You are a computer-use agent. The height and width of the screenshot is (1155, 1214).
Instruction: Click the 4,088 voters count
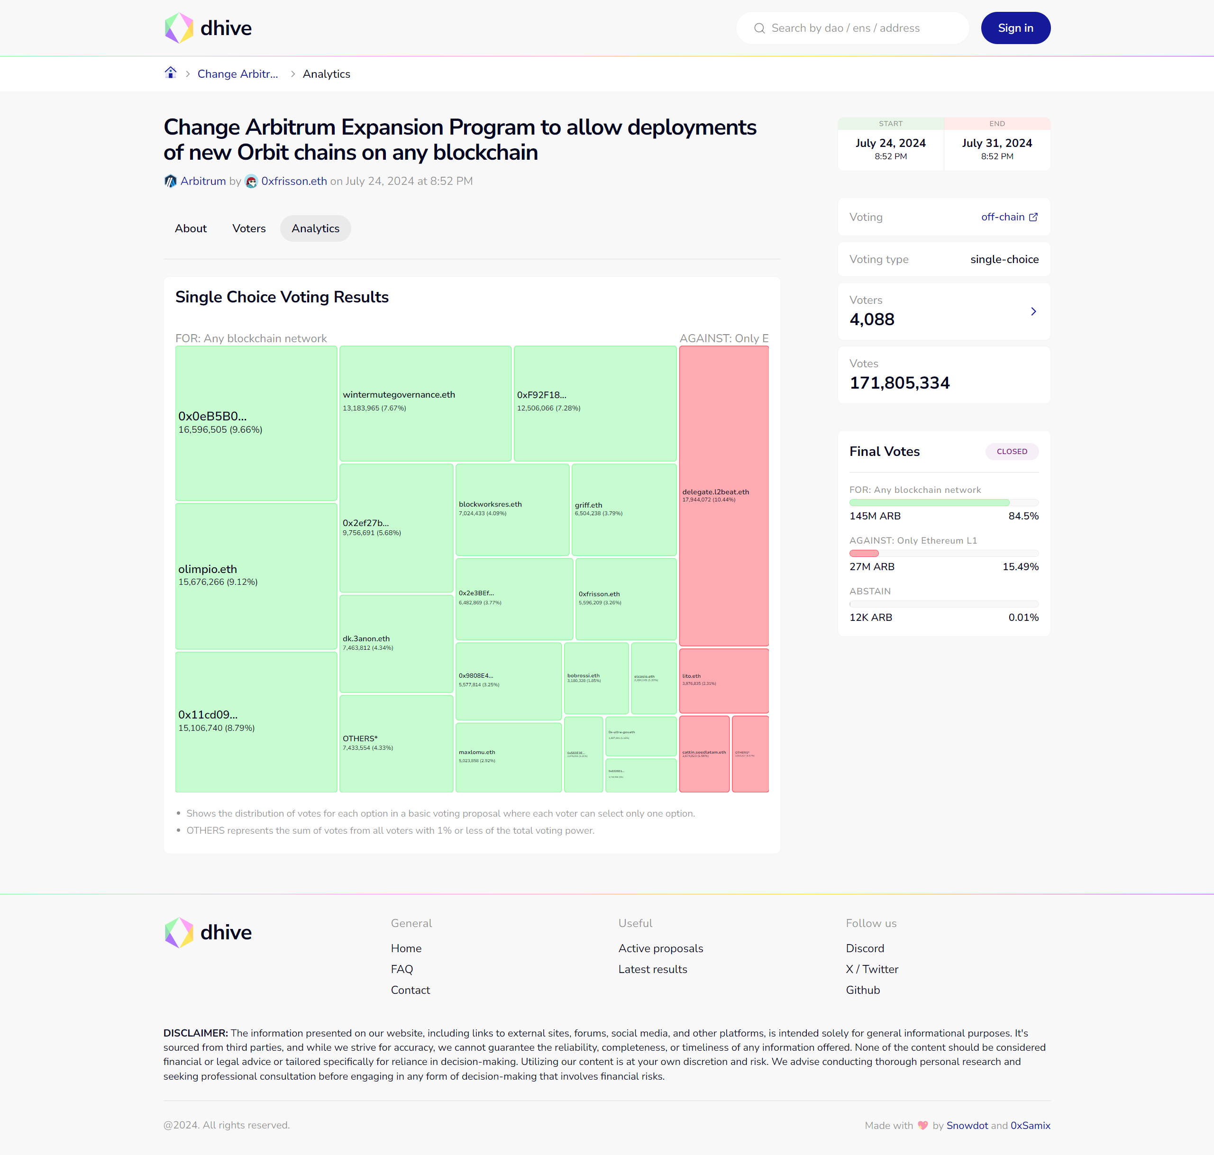(872, 319)
